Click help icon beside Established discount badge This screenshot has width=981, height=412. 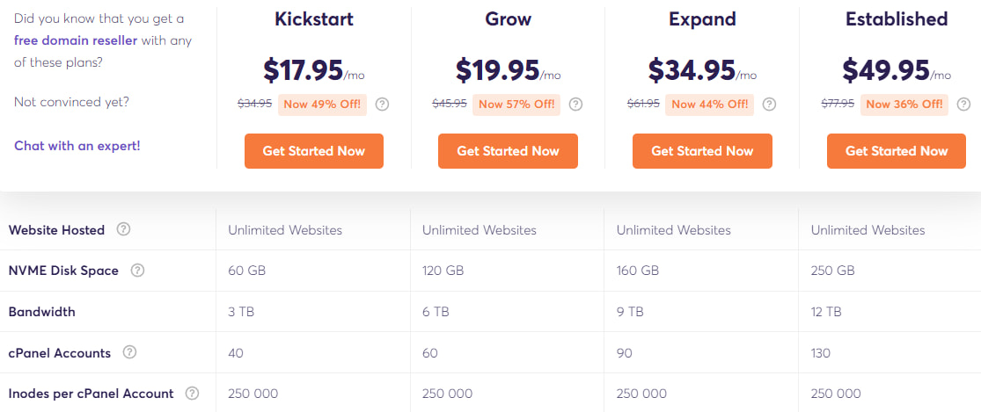click(x=963, y=105)
